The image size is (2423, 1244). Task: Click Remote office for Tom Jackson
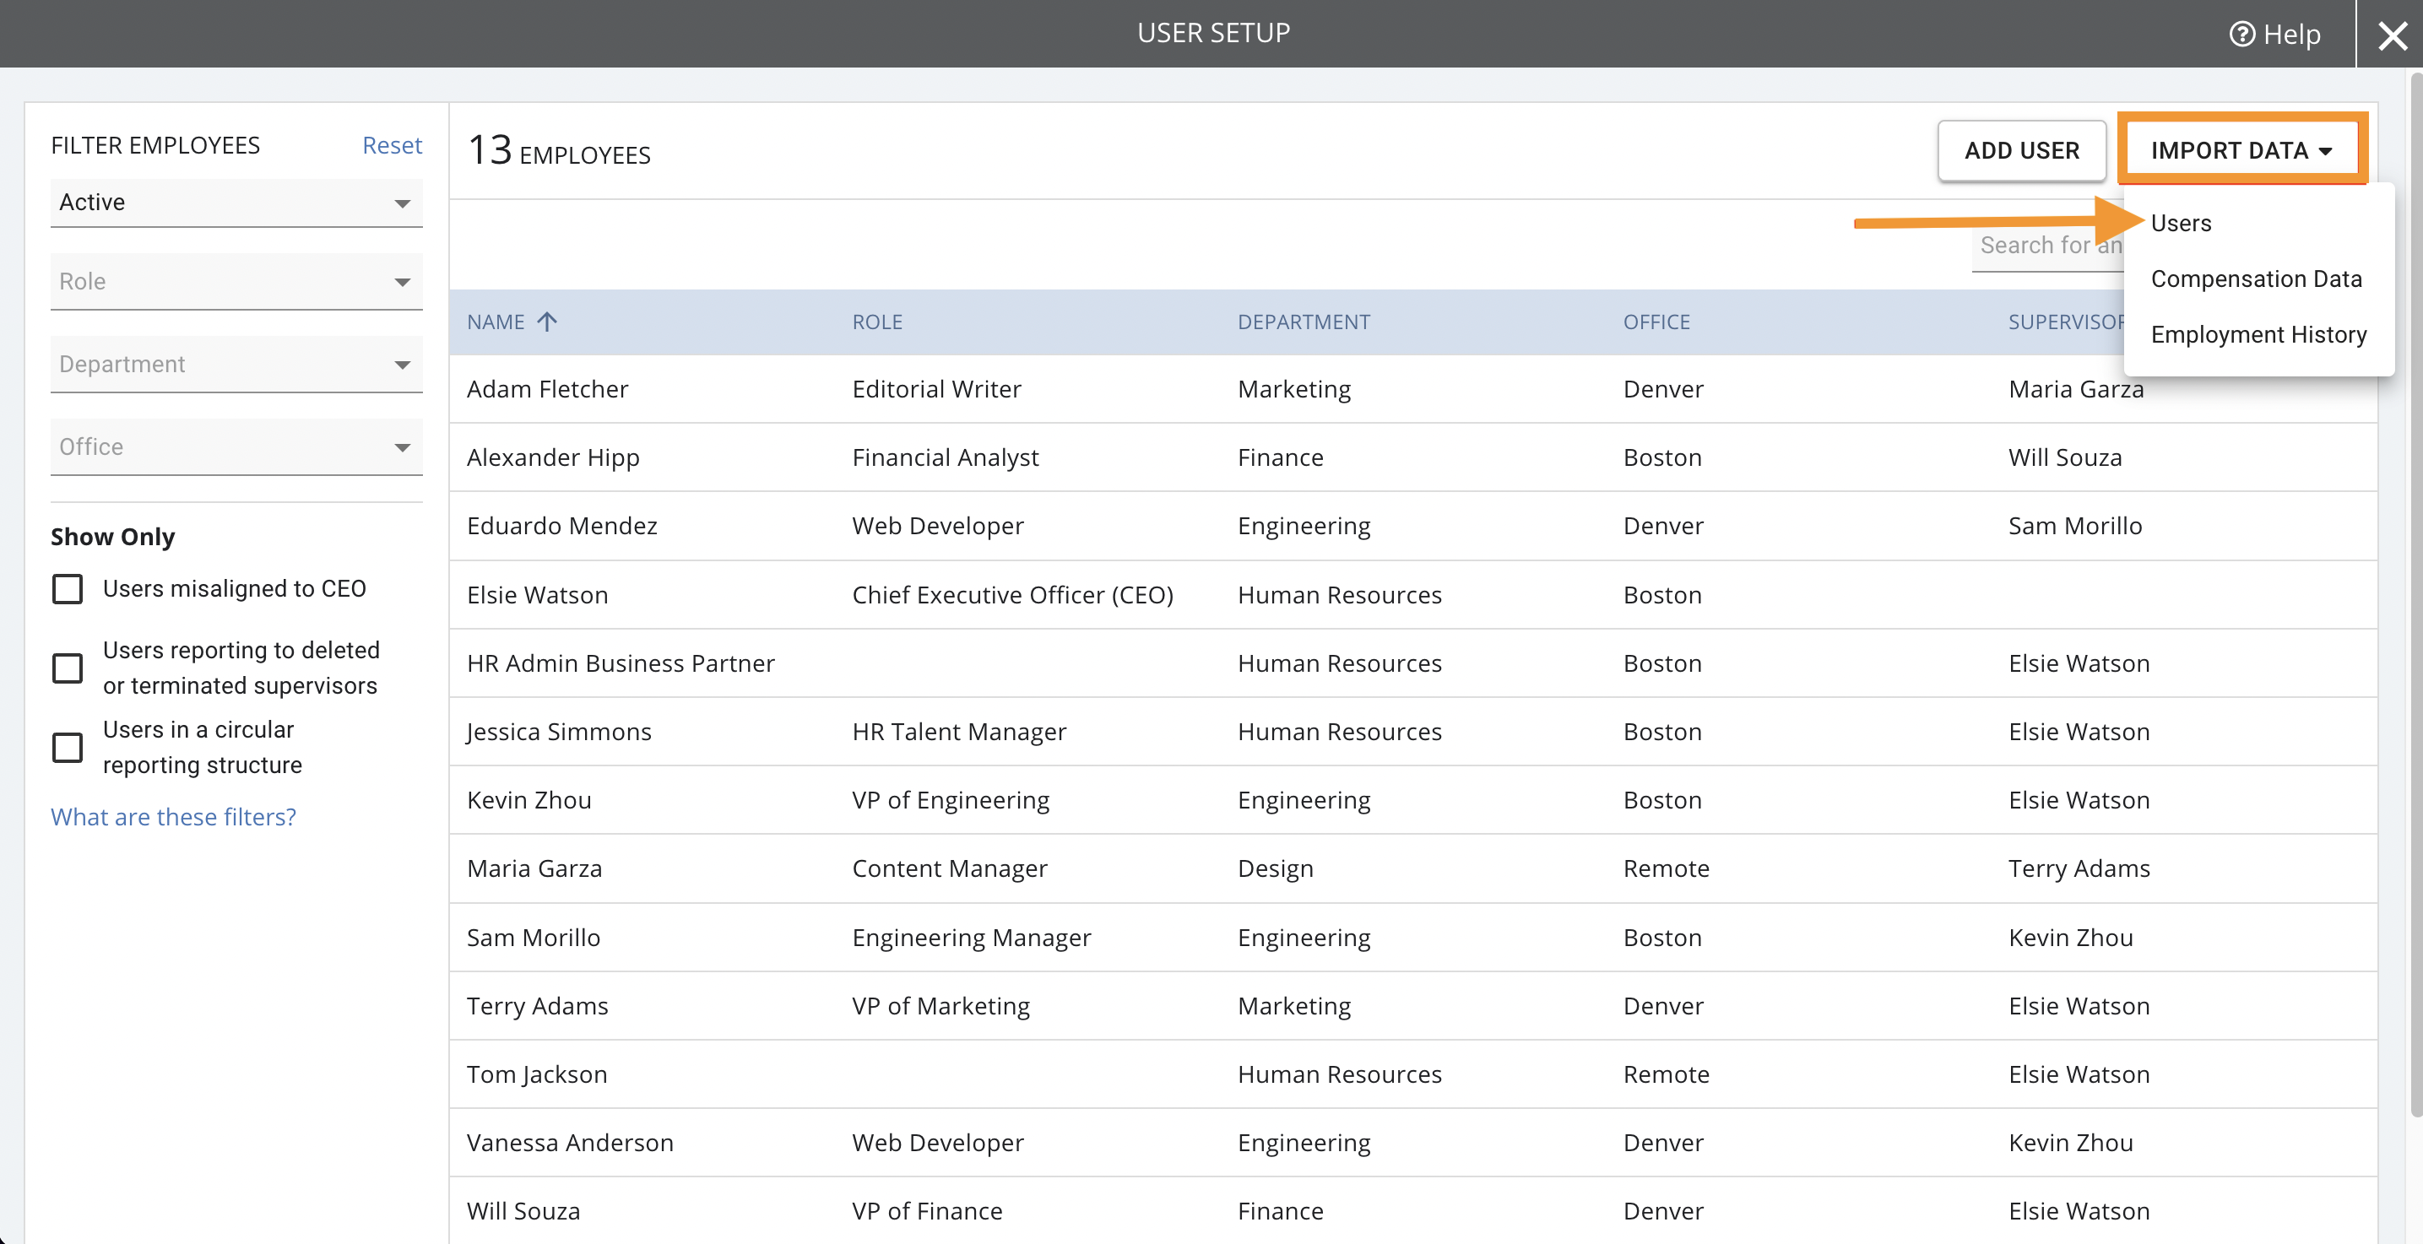(1666, 1074)
